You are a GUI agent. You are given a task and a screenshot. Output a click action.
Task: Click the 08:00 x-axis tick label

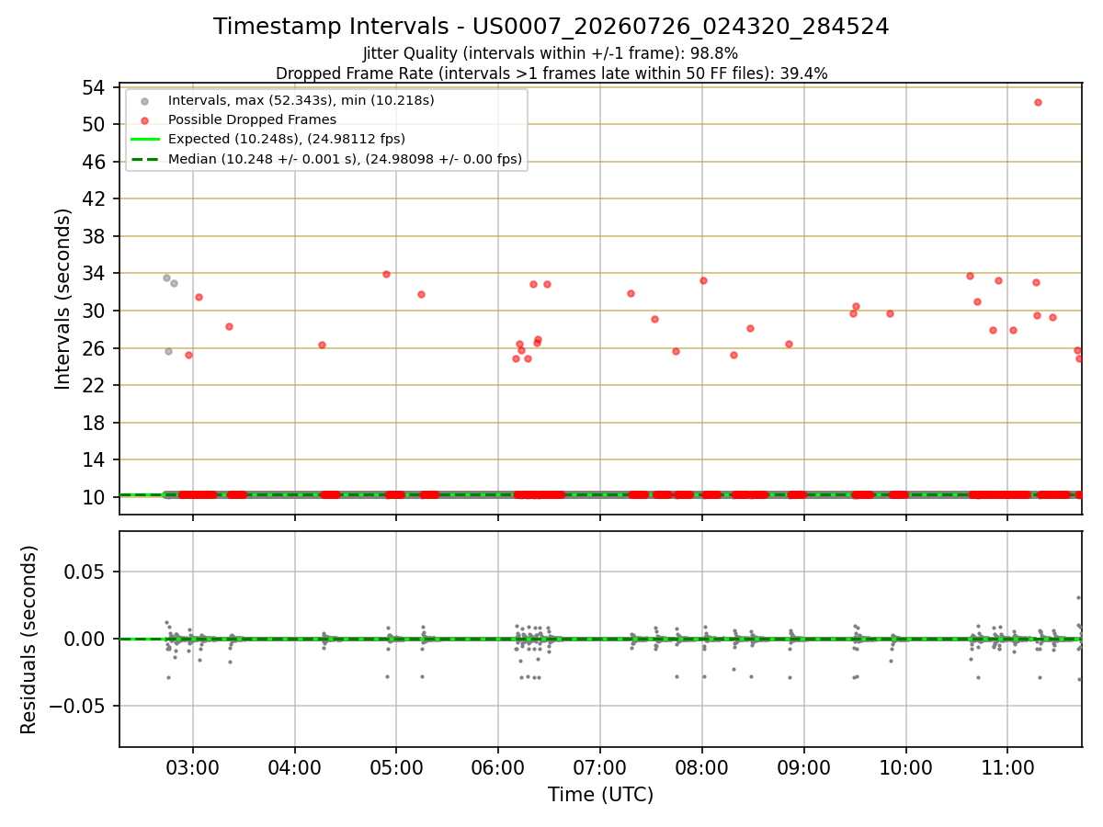coord(702,769)
